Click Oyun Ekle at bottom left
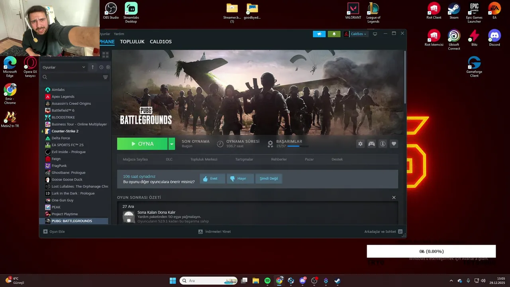This screenshot has width=510, height=287. pyautogui.click(x=54, y=232)
